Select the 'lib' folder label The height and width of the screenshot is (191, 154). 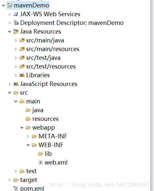click(x=48, y=154)
